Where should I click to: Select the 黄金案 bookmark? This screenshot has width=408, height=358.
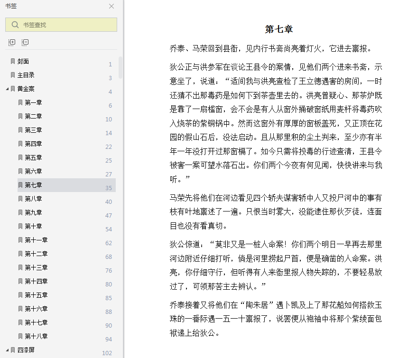click(26, 89)
